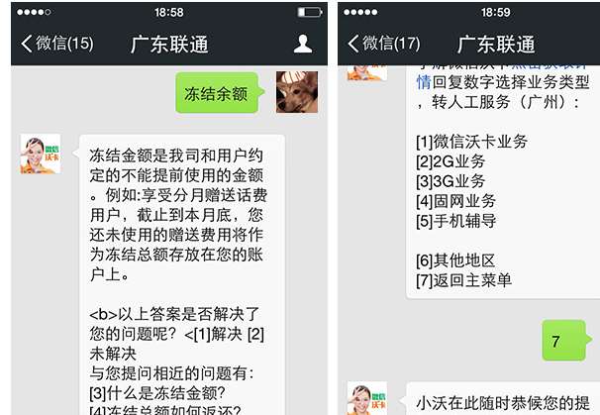Screen dimensions: 600x415
Task: Tap suggested question [3]什么是冻结金额?
Action: pos(157,393)
